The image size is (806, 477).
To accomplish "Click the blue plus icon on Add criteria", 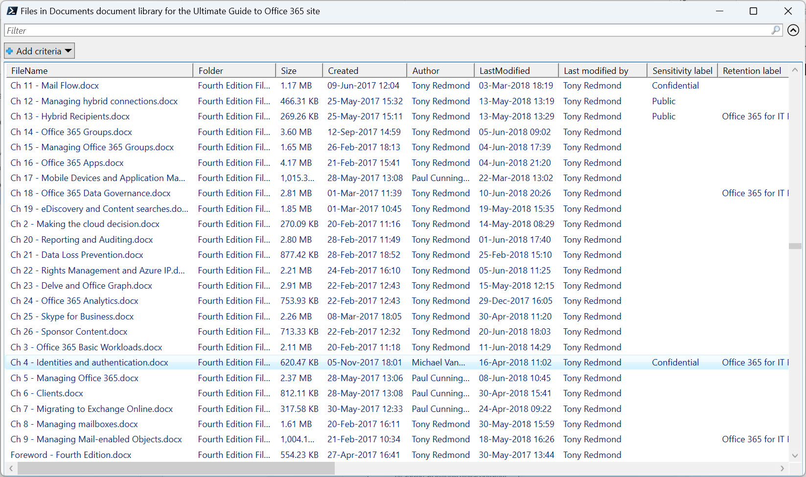I will pyautogui.click(x=10, y=50).
